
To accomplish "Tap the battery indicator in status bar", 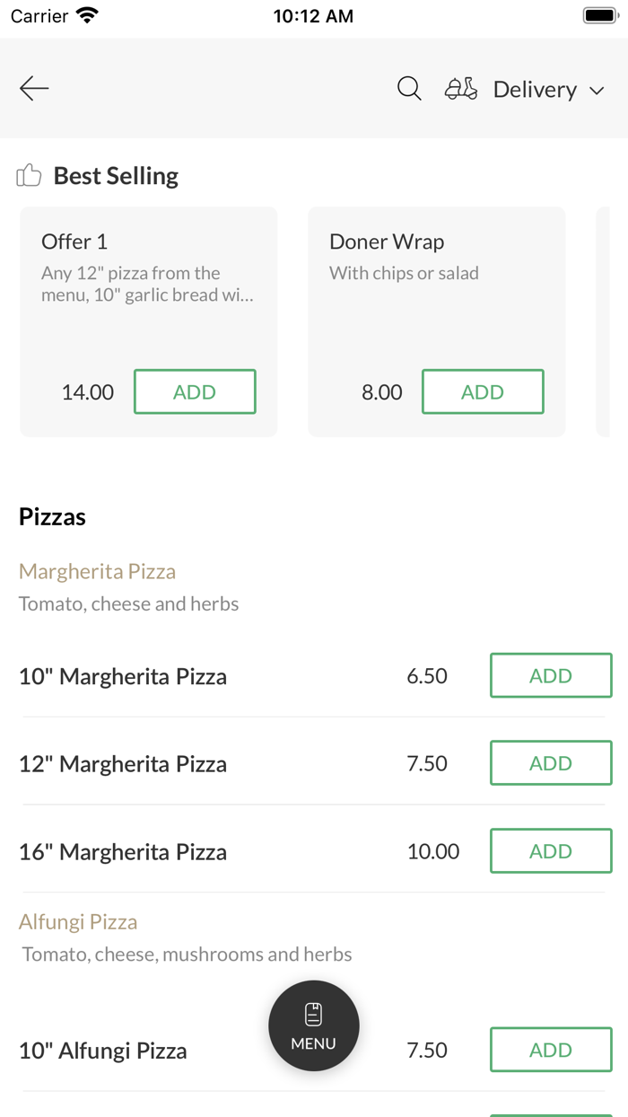I will [600, 16].
